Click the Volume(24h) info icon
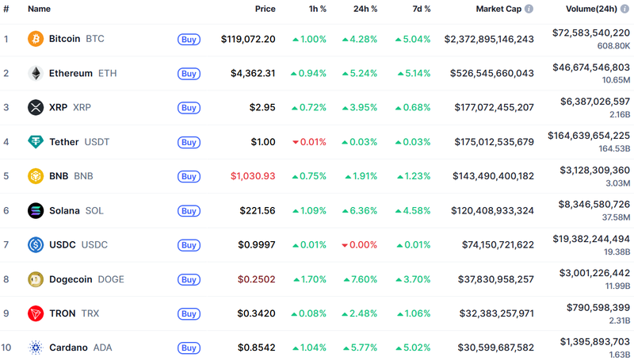Image resolution: width=634 pixels, height=361 pixels. pos(624,9)
